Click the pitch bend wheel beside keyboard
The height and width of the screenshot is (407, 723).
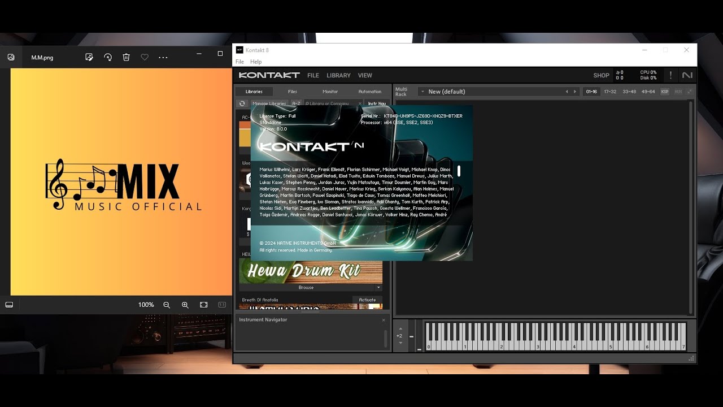(x=411, y=336)
